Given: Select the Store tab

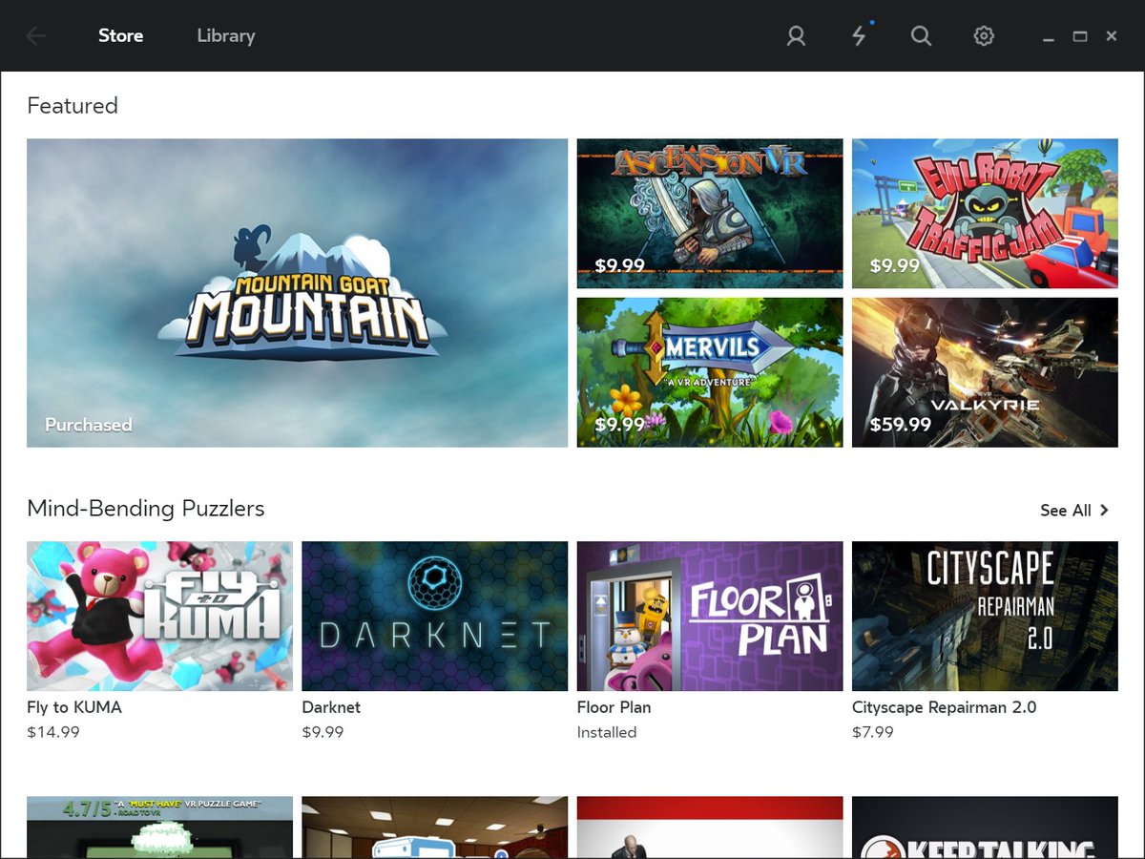Looking at the screenshot, I should [120, 35].
